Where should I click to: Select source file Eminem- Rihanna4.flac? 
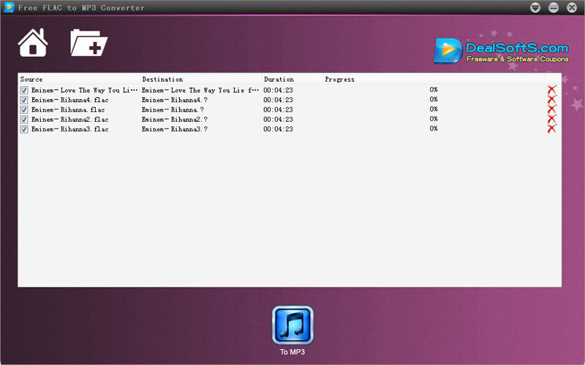pyautogui.click(x=69, y=100)
